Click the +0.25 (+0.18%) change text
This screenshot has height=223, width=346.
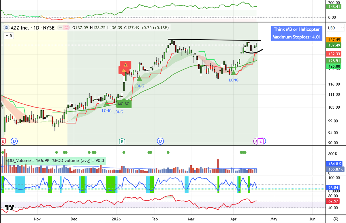pyautogui.click(x=155, y=28)
